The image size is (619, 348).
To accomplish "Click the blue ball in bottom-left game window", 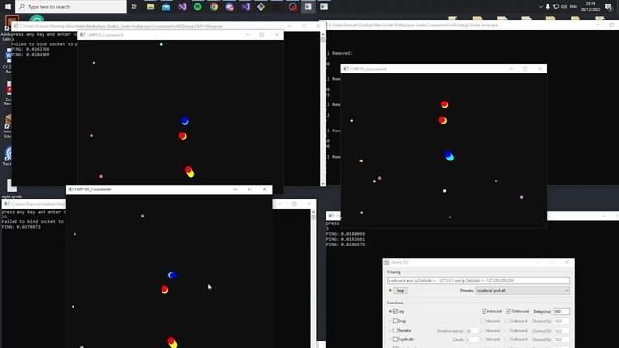I will click(172, 275).
